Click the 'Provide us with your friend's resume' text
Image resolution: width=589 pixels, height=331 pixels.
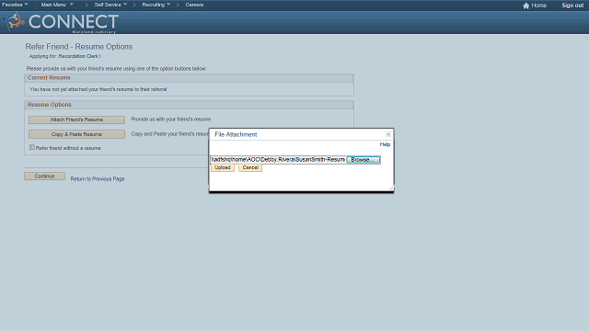(x=171, y=120)
